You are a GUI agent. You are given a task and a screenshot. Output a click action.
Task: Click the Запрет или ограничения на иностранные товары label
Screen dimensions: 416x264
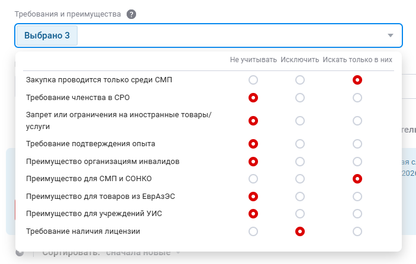[118, 121]
